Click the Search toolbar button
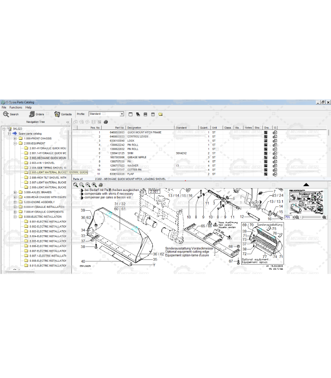The height and width of the screenshot is (378, 331). [11, 114]
